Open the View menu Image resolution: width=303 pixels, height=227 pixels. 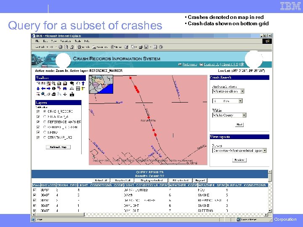click(x=54, y=41)
